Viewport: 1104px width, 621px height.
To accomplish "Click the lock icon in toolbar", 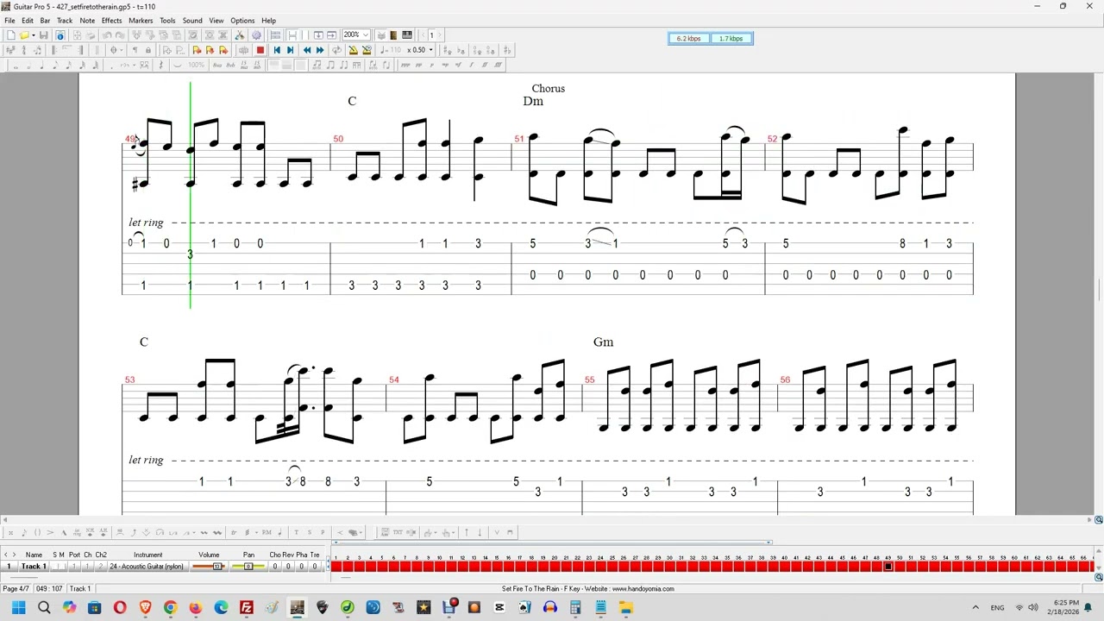I will click(147, 50).
